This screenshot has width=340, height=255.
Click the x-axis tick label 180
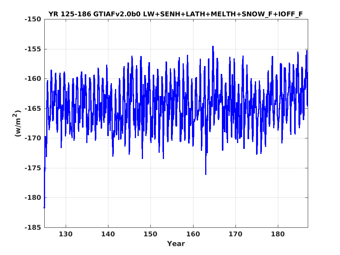point(278,234)
